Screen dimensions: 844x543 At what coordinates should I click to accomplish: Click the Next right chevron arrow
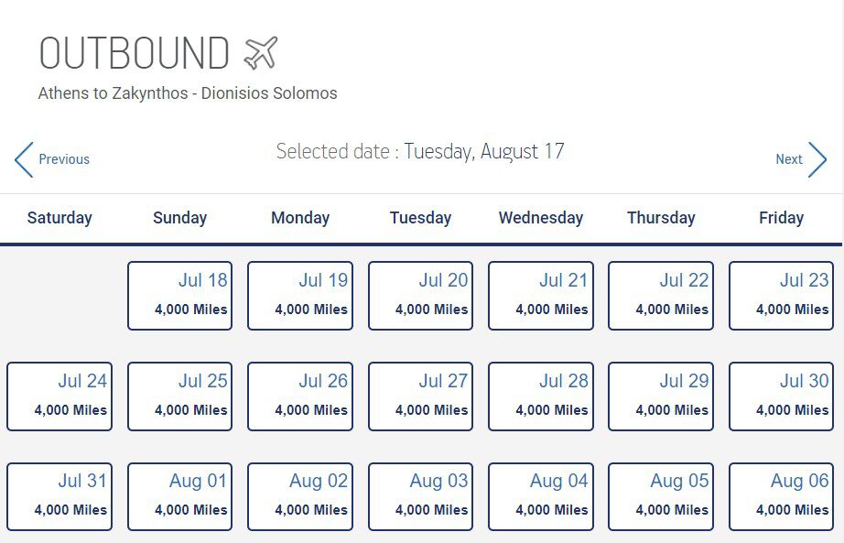pyautogui.click(x=817, y=159)
